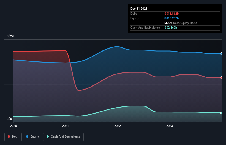Click the 2021 x-axis label
Image resolution: width=226 pixels, height=145 pixels.
click(66, 126)
